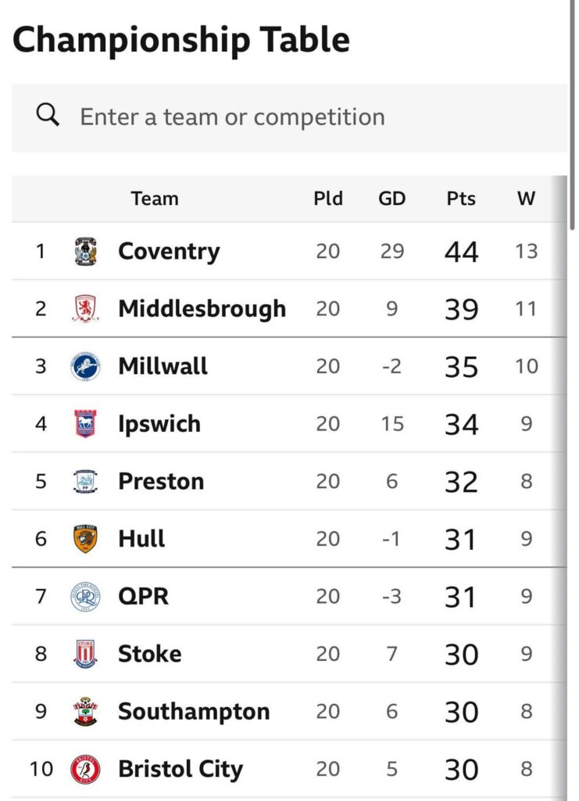Open the Southampton team link

pyautogui.click(x=194, y=711)
